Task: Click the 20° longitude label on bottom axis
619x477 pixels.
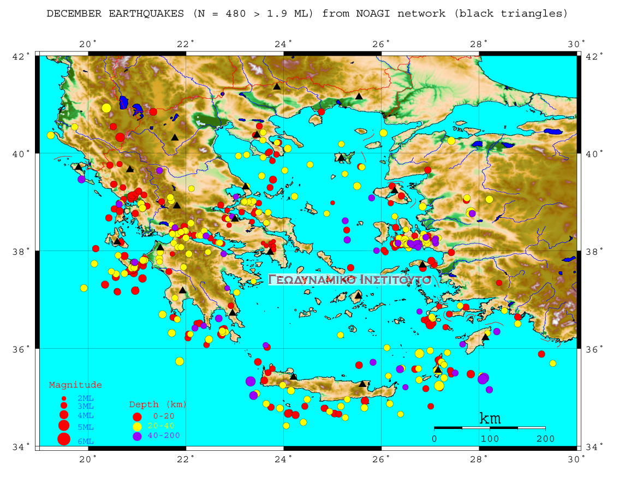Action: click(x=88, y=459)
